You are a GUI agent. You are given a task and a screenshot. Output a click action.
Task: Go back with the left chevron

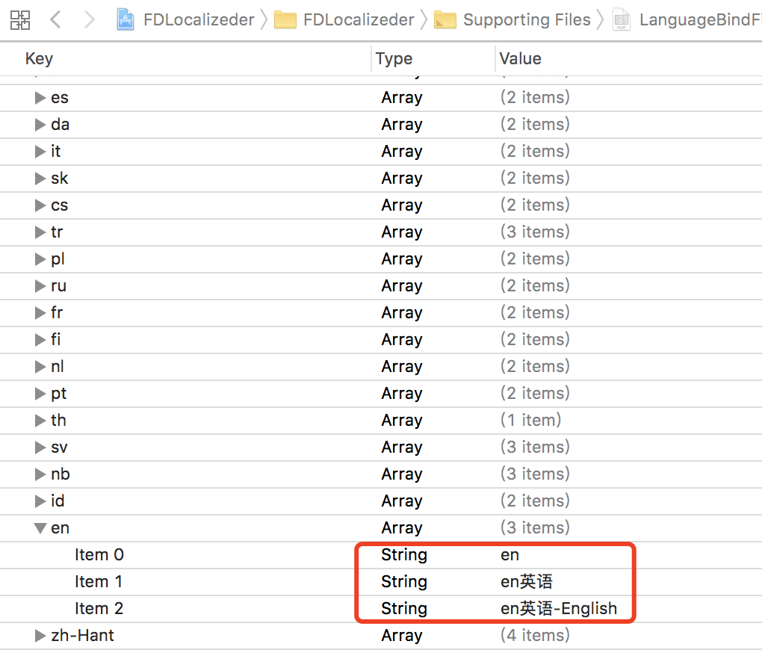point(55,20)
